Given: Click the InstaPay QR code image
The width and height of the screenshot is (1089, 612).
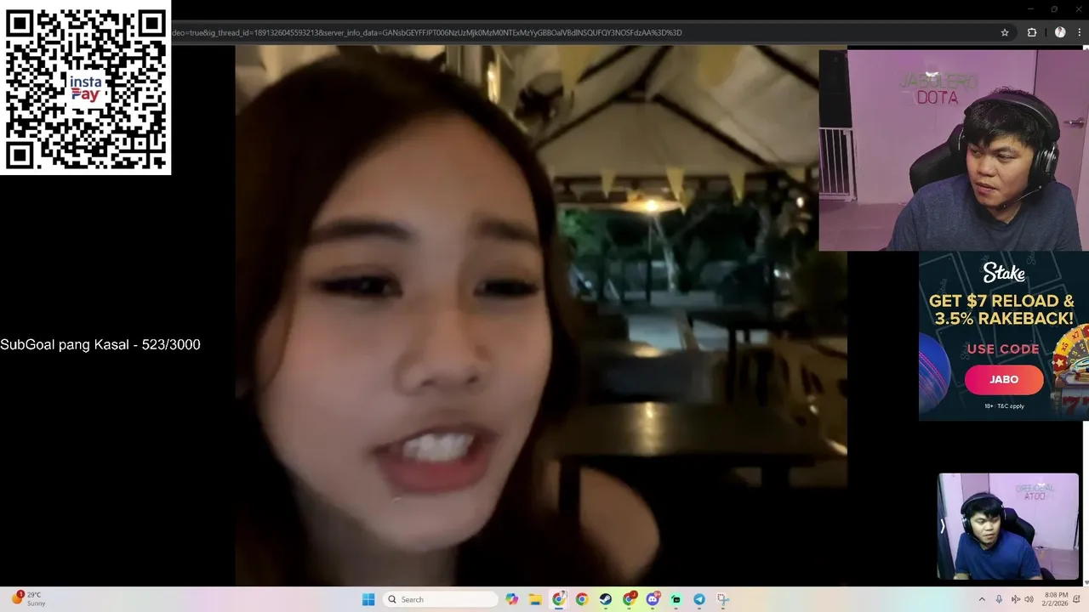Looking at the screenshot, I should (85, 88).
